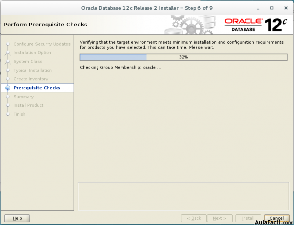
Task: Select the Installation Option step
Action: coord(32,52)
